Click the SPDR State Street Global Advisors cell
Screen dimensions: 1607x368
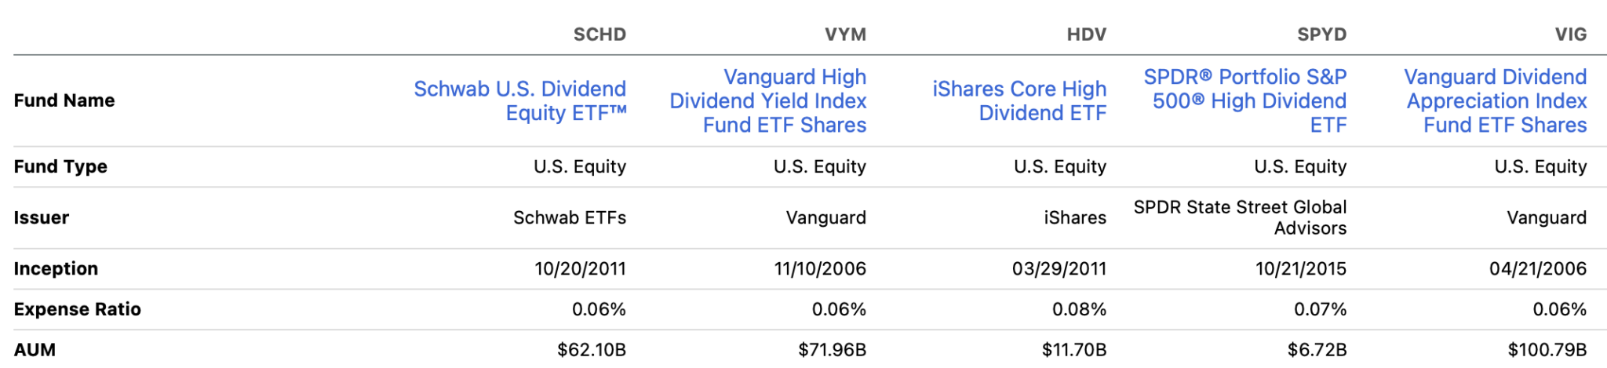1240,217
